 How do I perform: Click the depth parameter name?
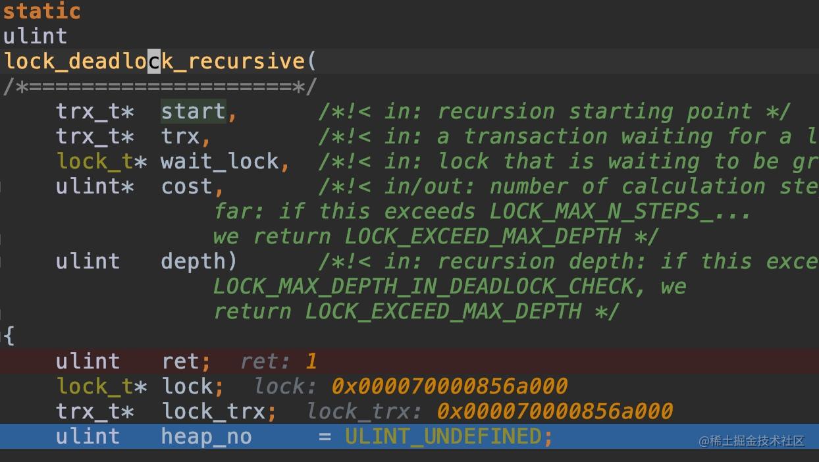(x=193, y=261)
